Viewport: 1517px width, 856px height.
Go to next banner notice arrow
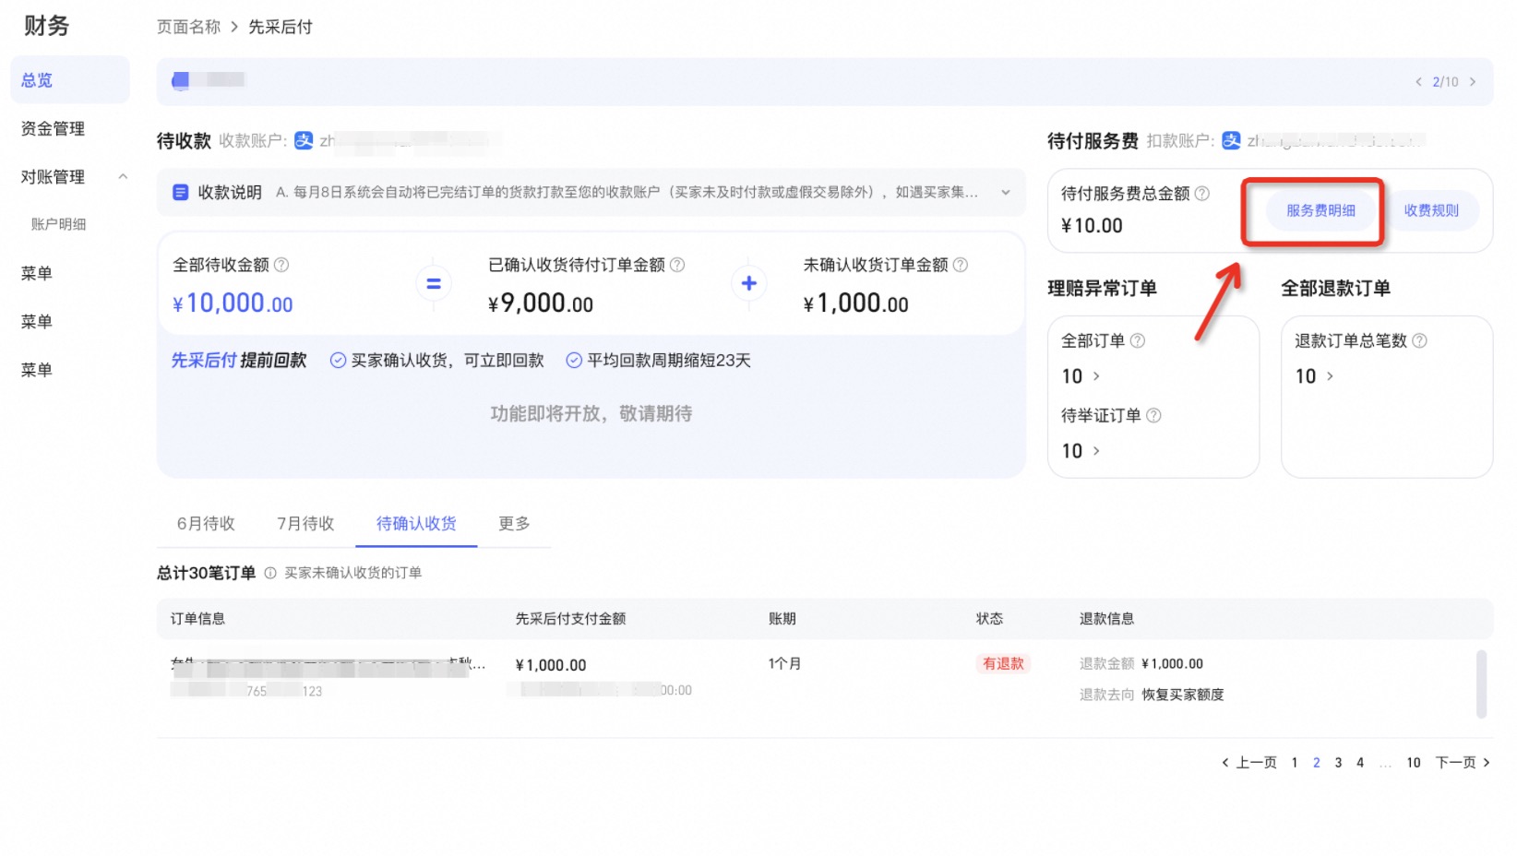coord(1473,82)
